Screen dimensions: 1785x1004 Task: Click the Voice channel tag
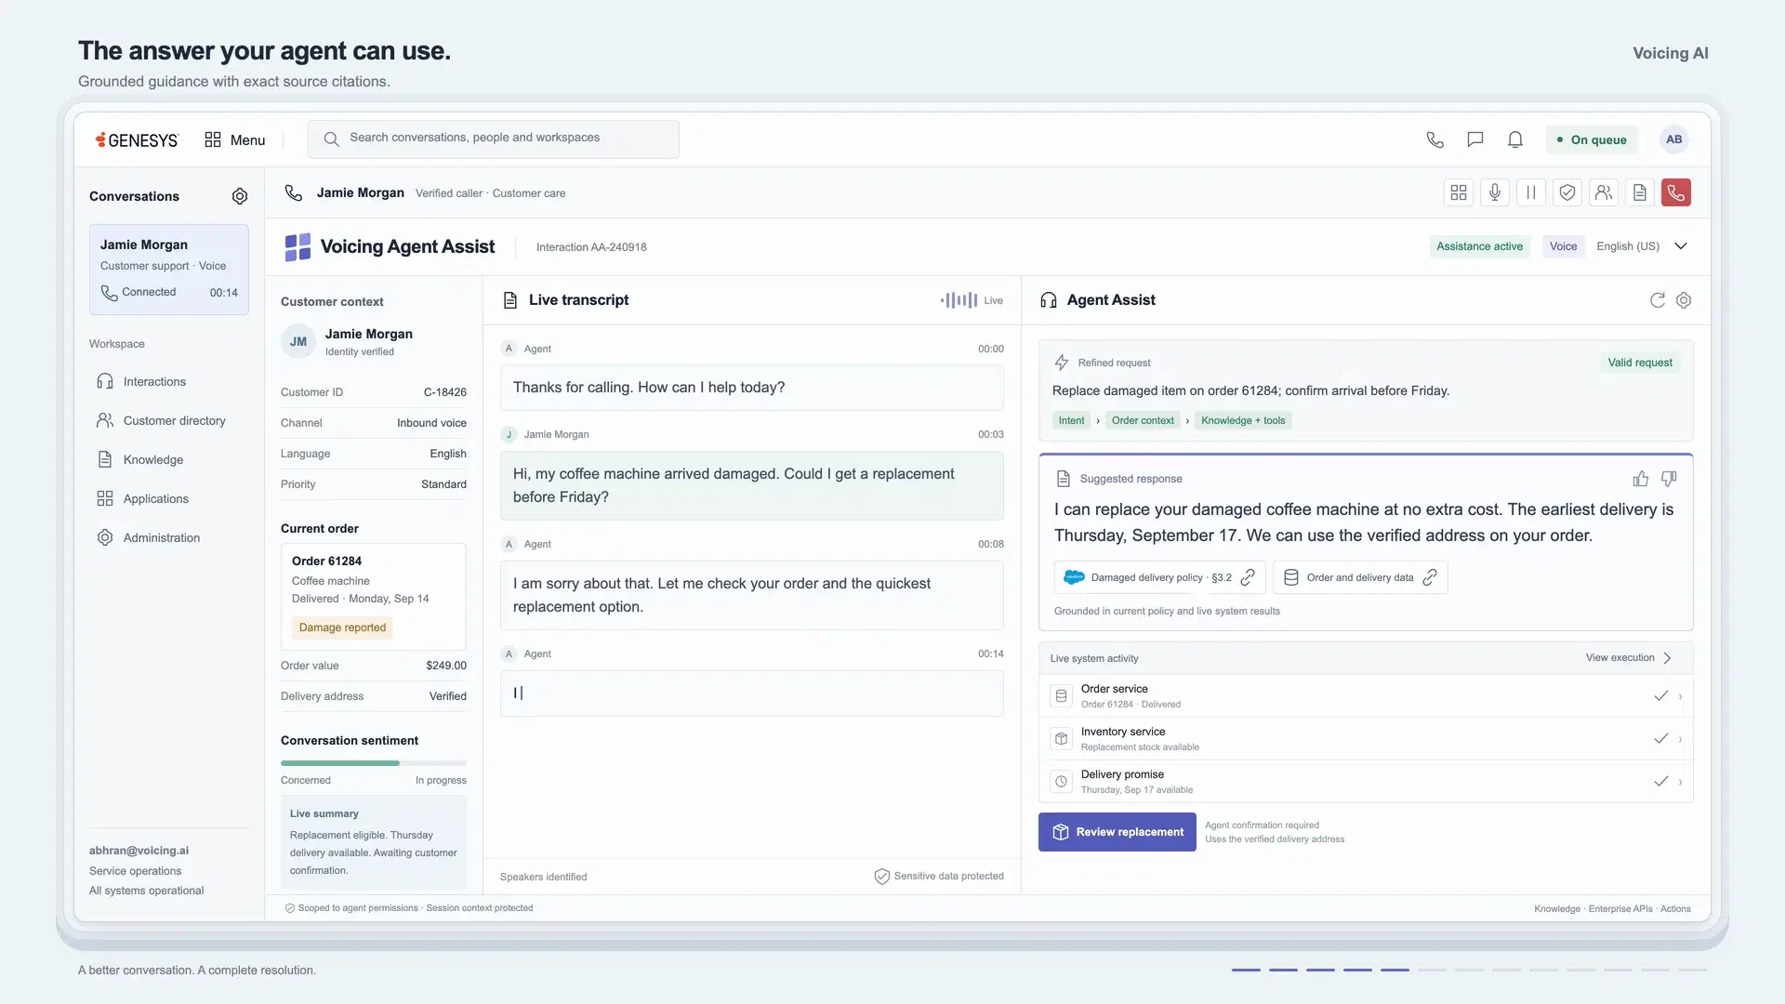pyautogui.click(x=1564, y=246)
